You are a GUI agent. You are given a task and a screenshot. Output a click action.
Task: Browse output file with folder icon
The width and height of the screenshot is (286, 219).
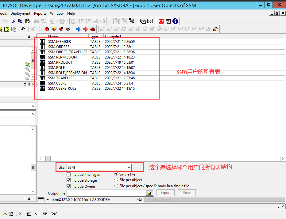[149, 193]
